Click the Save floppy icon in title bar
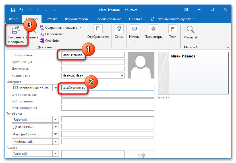 tap(13, 10)
